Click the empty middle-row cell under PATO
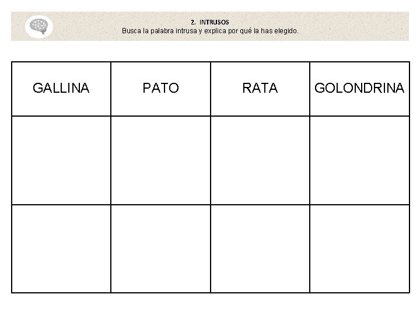 click(x=160, y=160)
